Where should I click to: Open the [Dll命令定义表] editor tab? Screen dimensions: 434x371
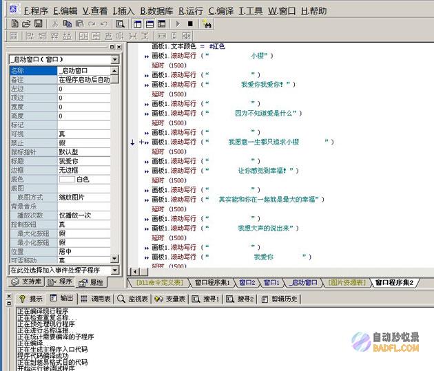[x=160, y=282]
